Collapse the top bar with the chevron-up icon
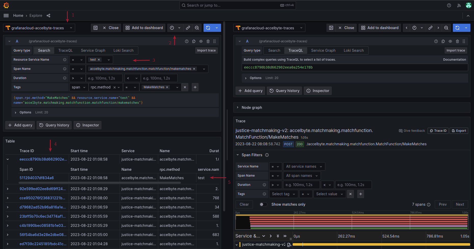Viewport: 474px width, 249px height. (x=468, y=16)
